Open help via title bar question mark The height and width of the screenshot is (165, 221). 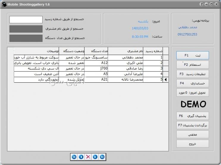click(202, 4)
